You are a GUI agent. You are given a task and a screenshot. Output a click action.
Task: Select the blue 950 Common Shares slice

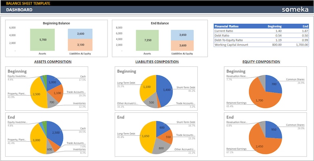274,130
